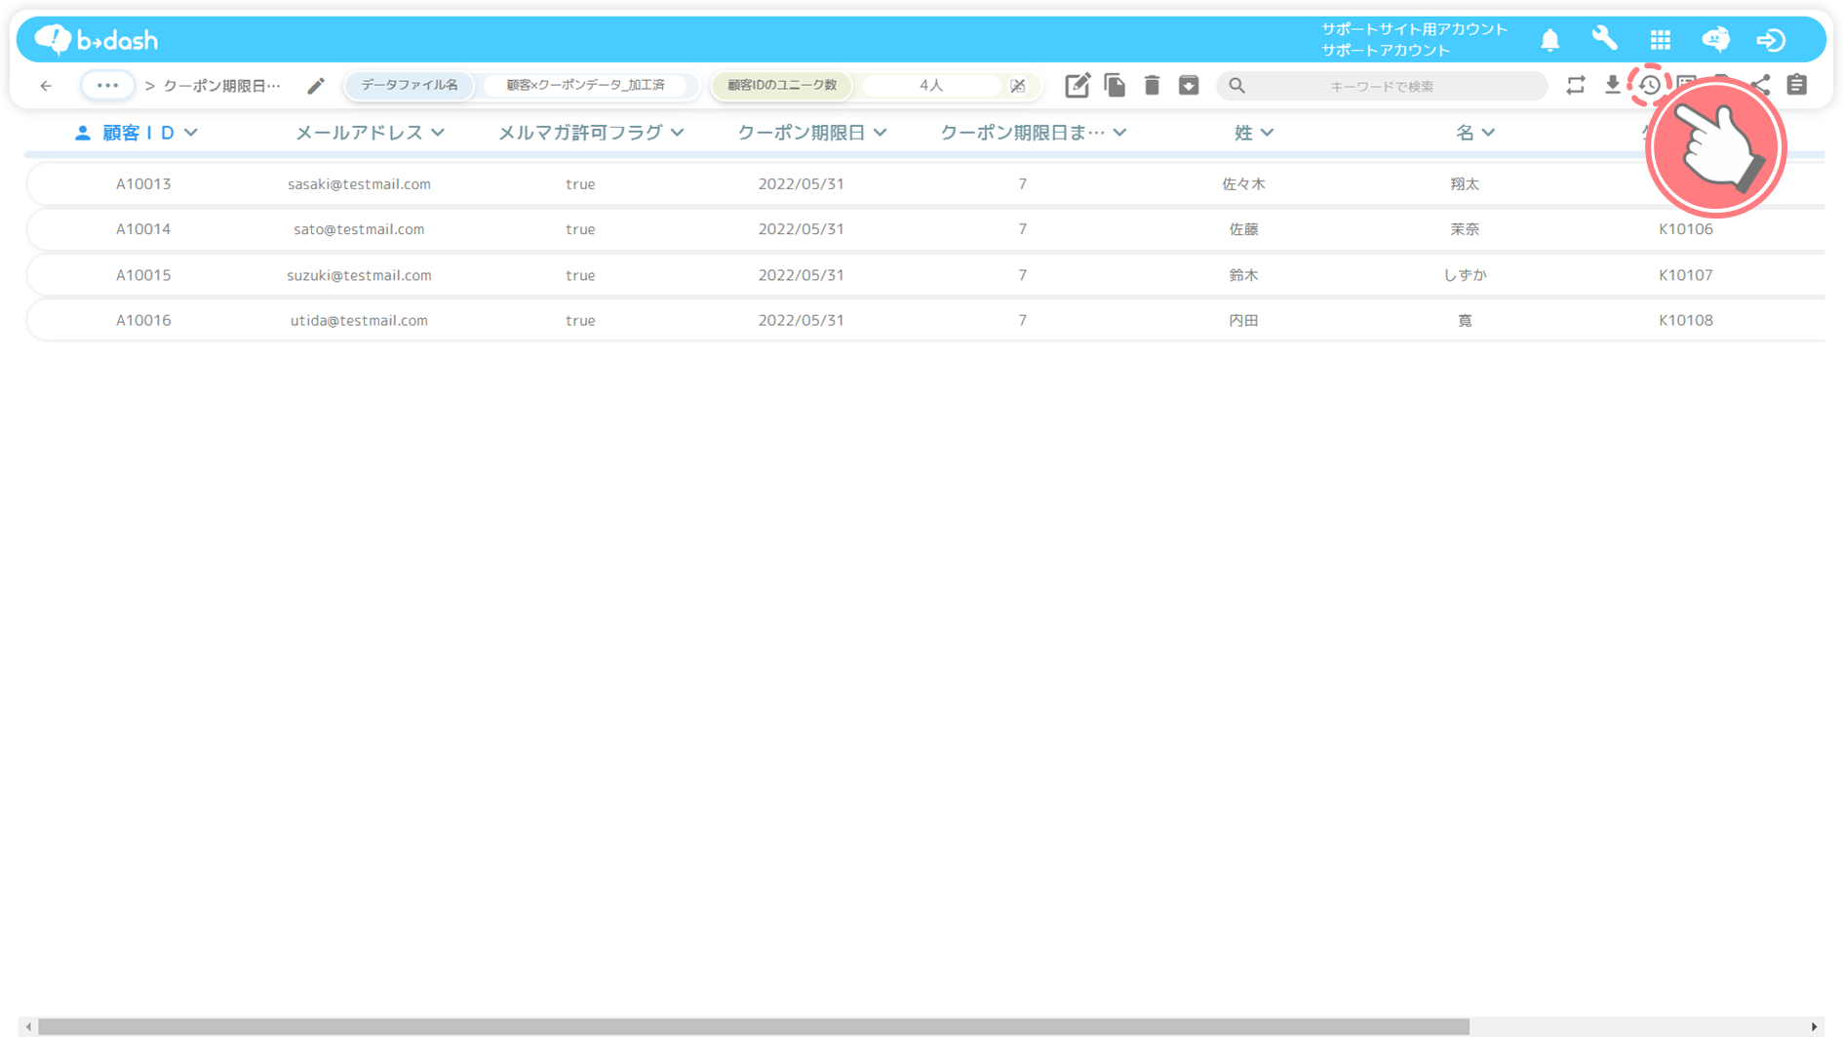The image size is (1843, 1037).
Task: Select the A10013 cell
Action: (x=143, y=183)
